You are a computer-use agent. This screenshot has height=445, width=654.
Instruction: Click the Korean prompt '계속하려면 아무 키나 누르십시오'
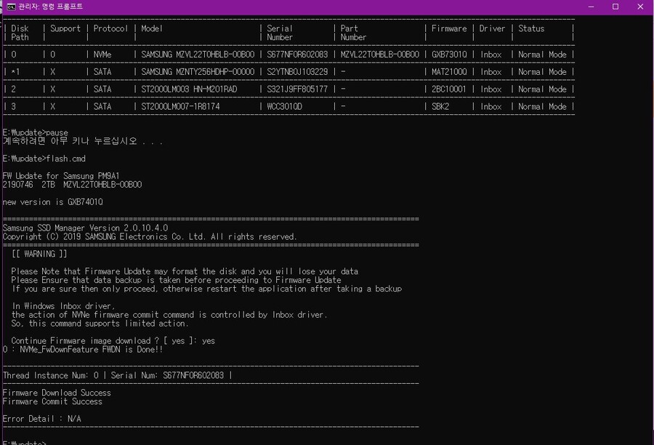(x=70, y=142)
